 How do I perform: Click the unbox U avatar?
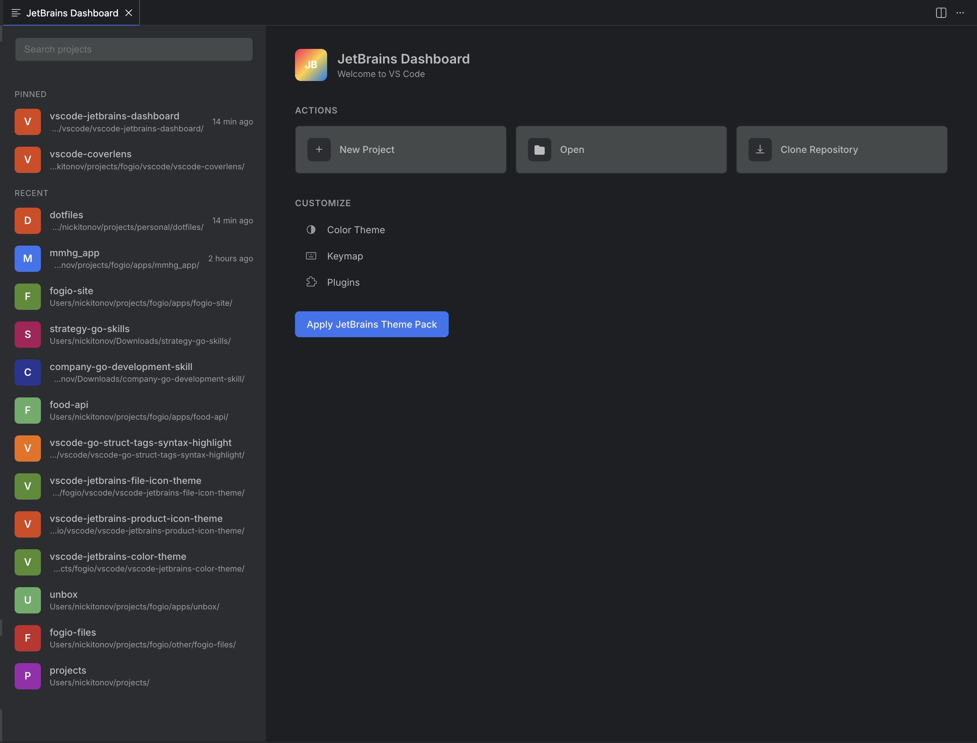click(x=27, y=600)
